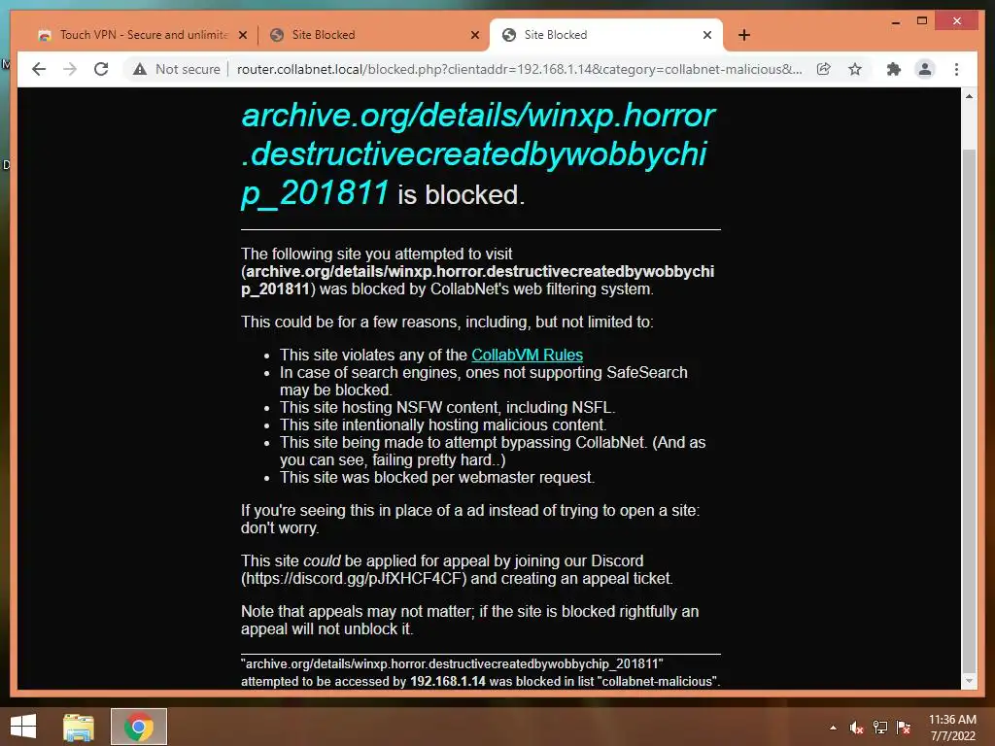Close the Touch VPN tab
The image size is (995, 746).
[x=242, y=36]
